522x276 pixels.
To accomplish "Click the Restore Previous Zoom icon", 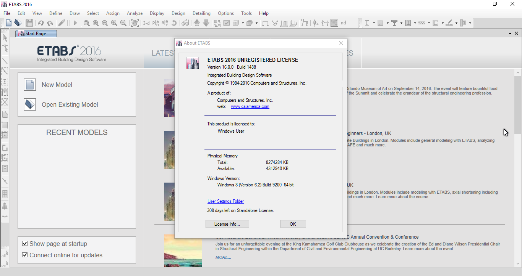I will point(105,23).
